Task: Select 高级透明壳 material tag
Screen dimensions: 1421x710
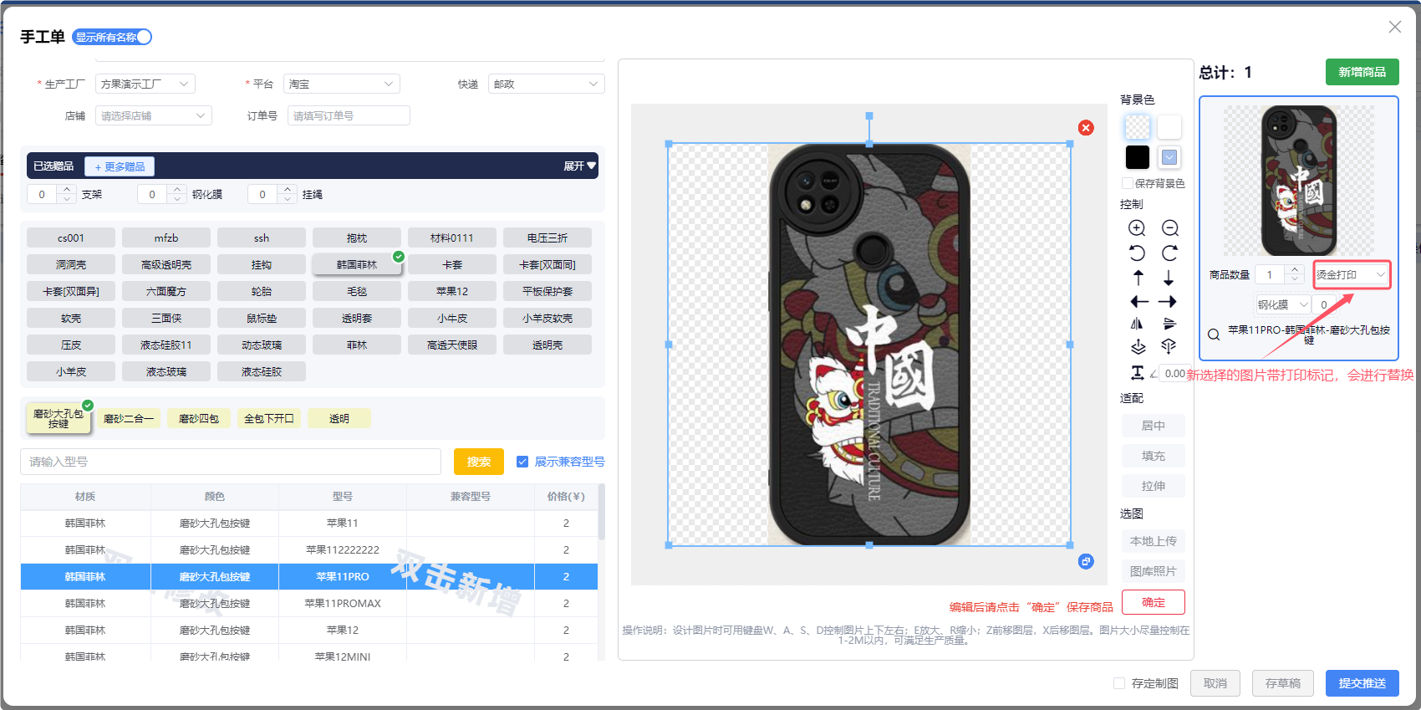Action: pyautogui.click(x=166, y=264)
